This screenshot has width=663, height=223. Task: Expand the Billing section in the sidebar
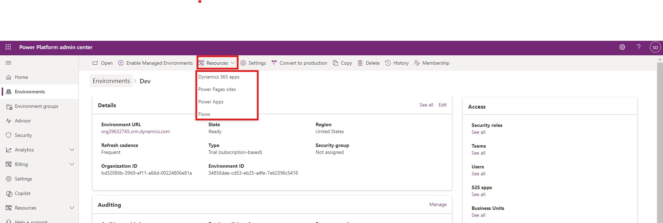point(72,164)
